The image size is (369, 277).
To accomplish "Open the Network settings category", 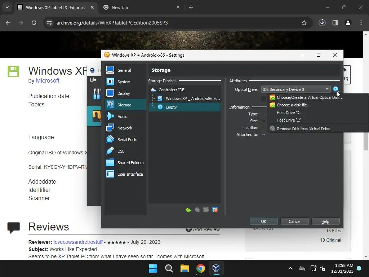I will (x=125, y=128).
